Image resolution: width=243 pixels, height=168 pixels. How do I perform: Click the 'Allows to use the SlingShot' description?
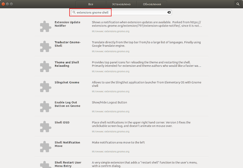pos(147,84)
